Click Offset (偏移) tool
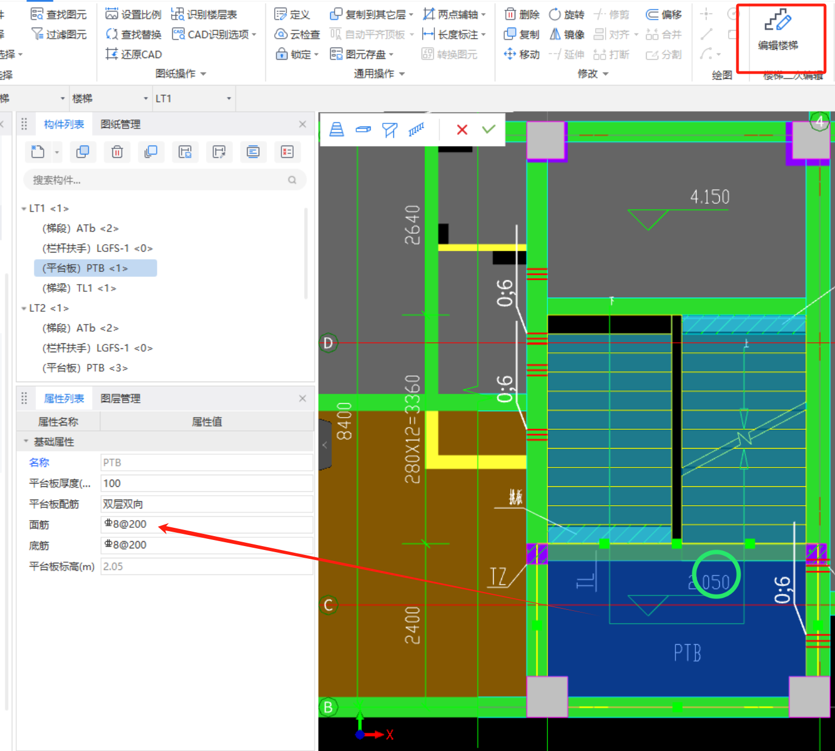Screen dimensions: 835x751 [x=664, y=14]
